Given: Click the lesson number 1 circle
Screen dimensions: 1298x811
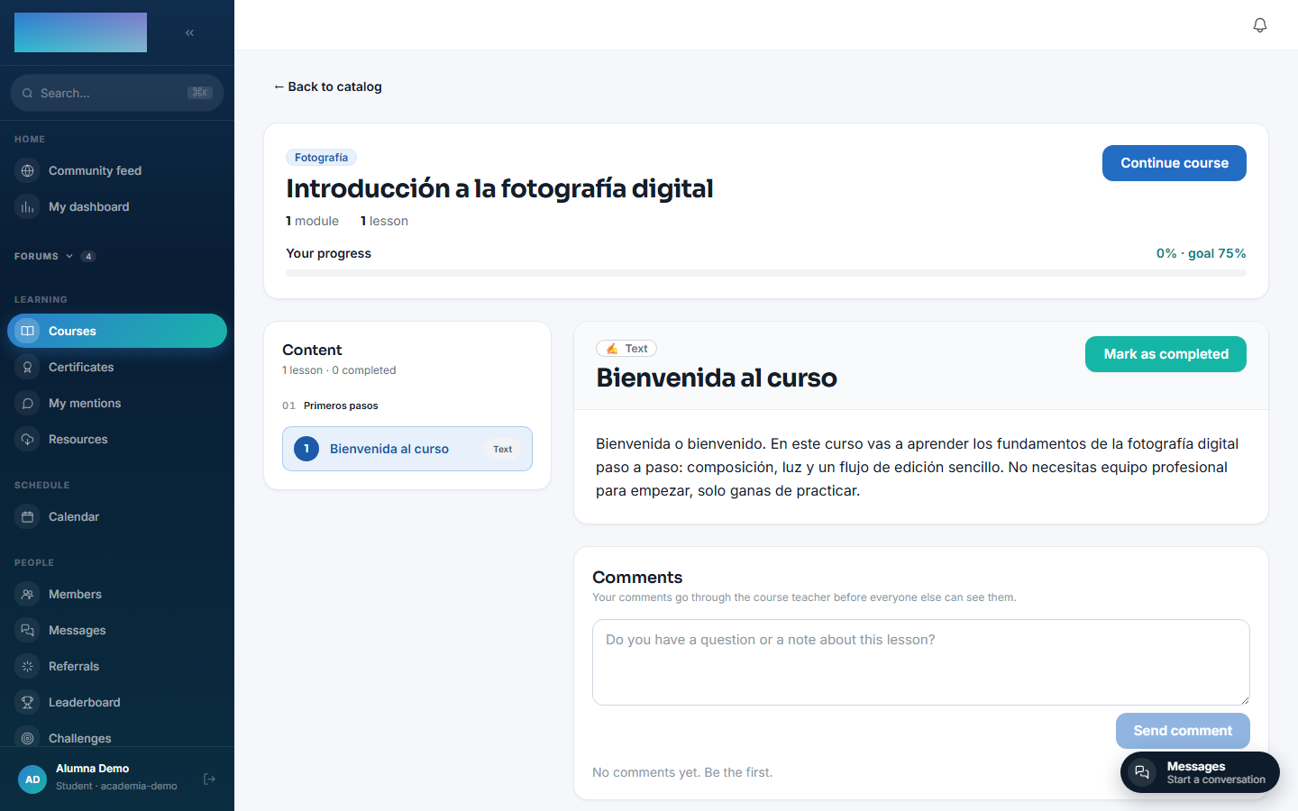Looking at the screenshot, I should [306, 449].
